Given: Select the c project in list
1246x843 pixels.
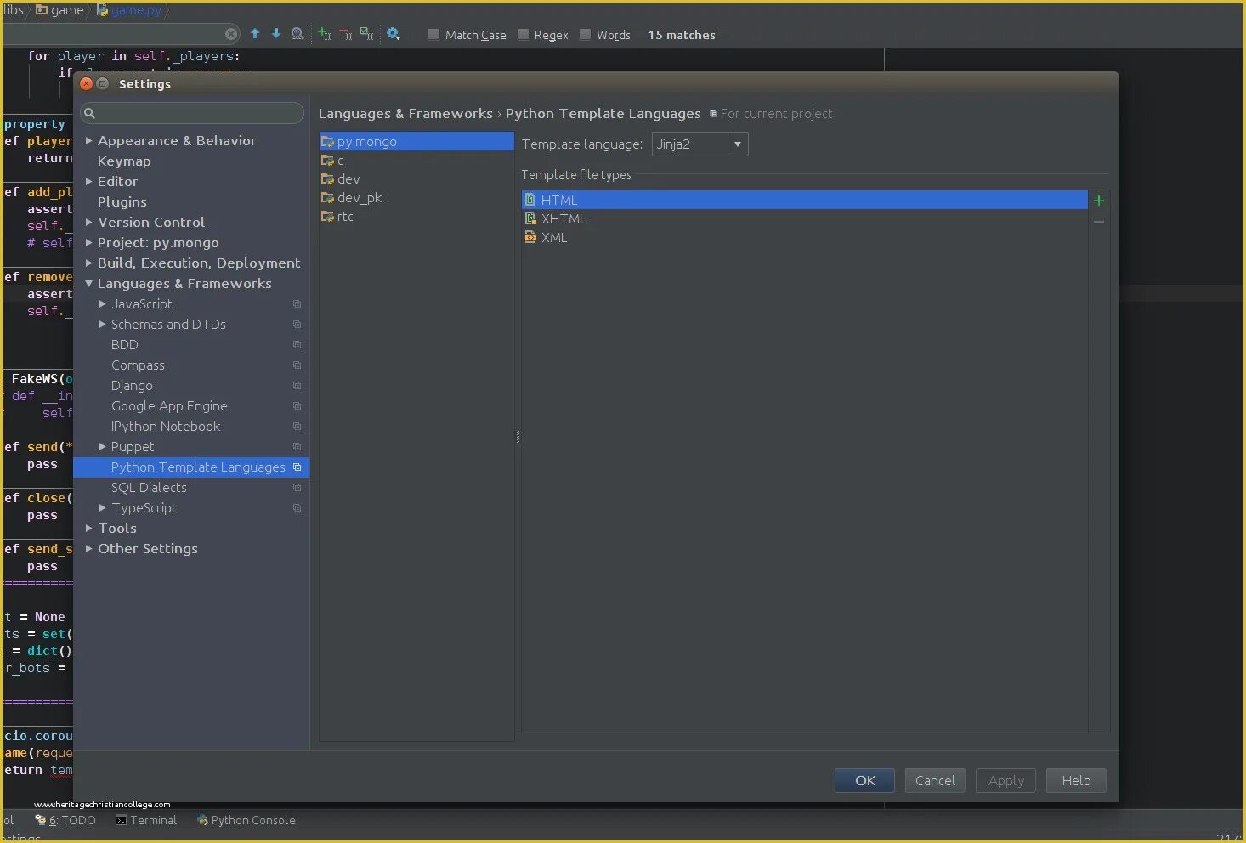Looking at the screenshot, I should coord(416,161).
